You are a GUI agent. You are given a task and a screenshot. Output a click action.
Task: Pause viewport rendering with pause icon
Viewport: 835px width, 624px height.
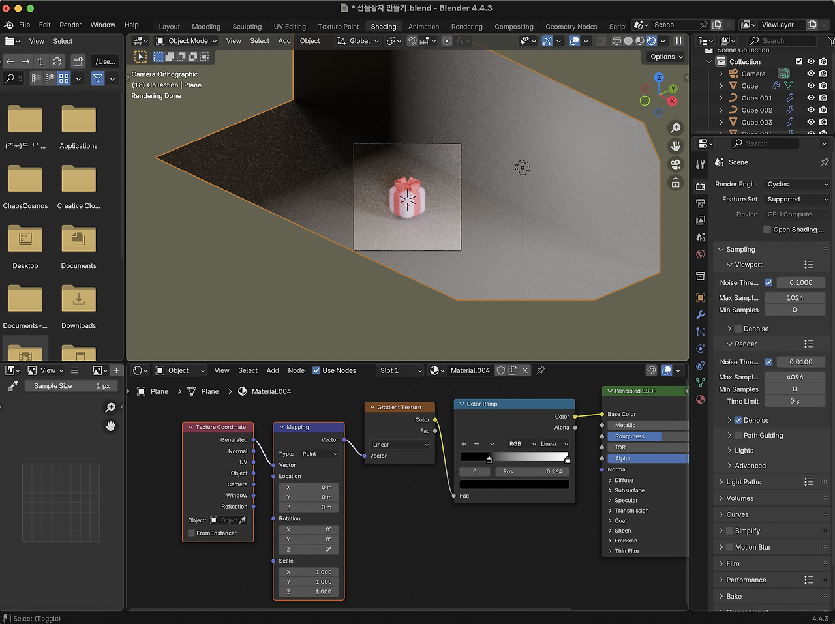[x=678, y=41]
